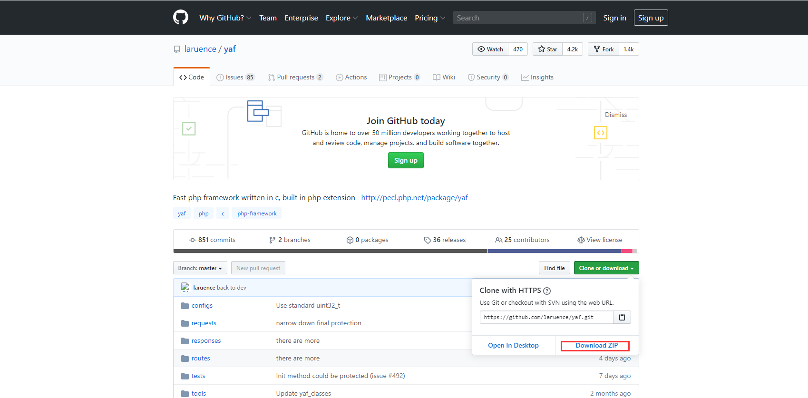This screenshot has height=398, width=808.
Task: Open the Team page
Action: coord(268,18)
